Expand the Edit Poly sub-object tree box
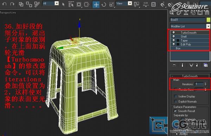This screenshot has width=211, height=136. coord(178,44)
